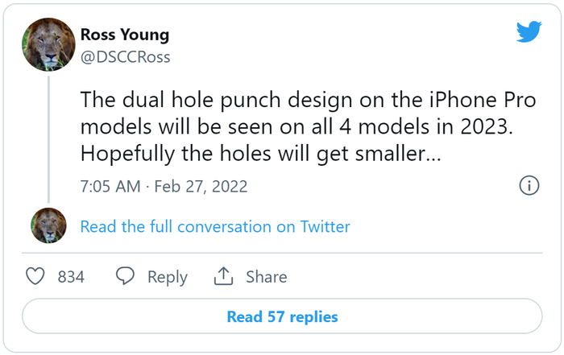Click the Reply speech bubble icon
This screenshot has height=355, width=564.
125,276
